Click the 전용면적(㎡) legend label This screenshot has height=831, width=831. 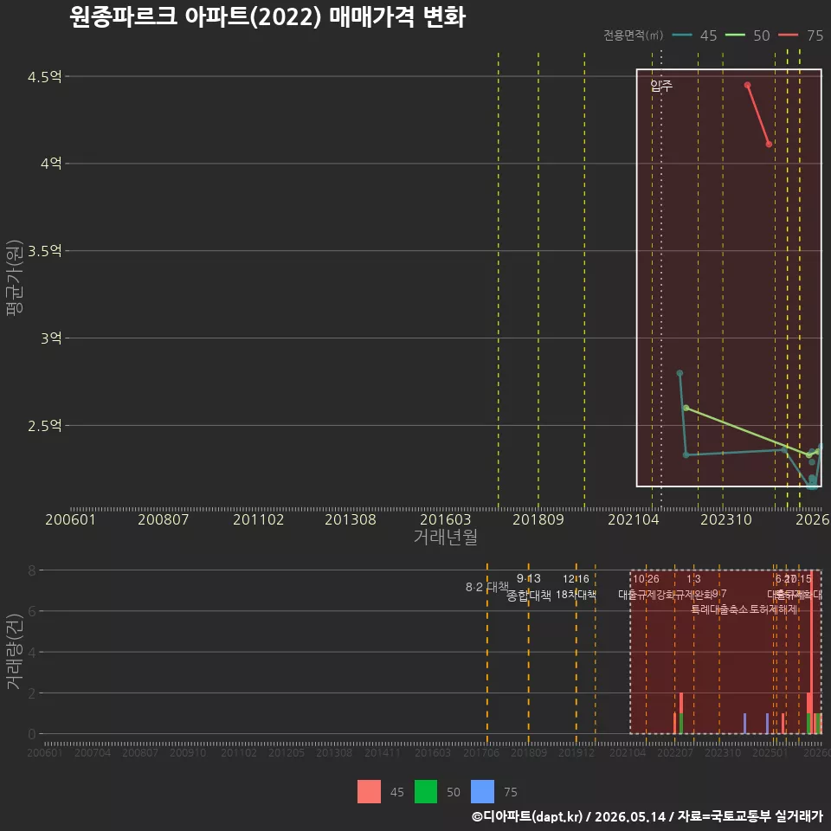coord(634,35)
